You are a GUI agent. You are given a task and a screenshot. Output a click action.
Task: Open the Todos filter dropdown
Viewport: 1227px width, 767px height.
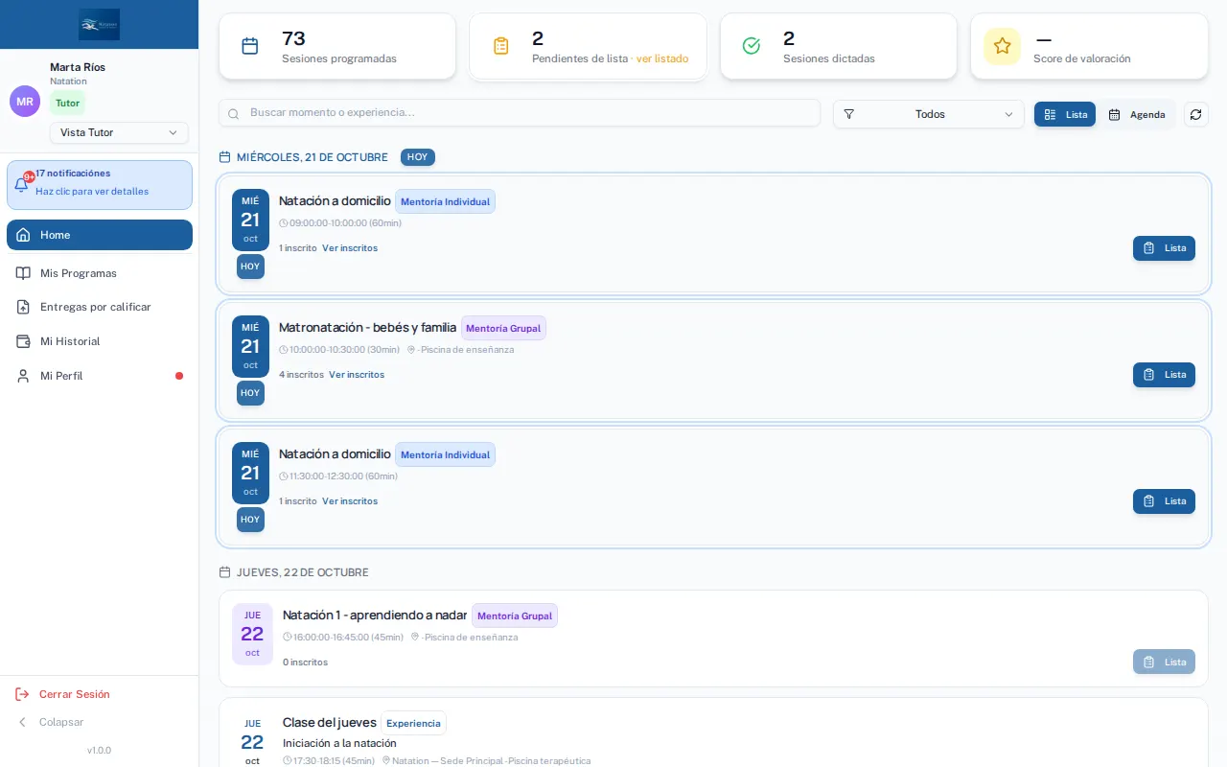pyautogui.click(x=929, y=114)
